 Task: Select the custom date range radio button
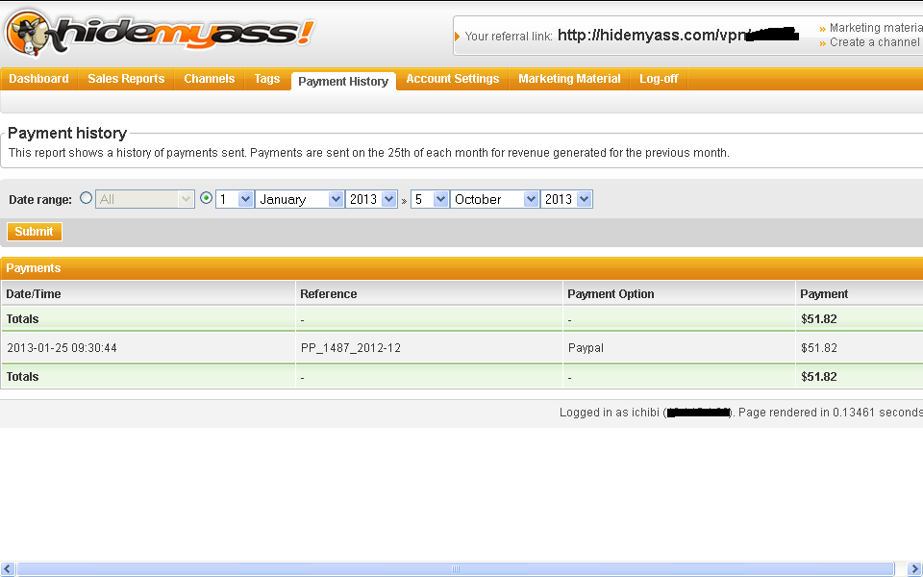pyautogui.click(x=208, y=198)
